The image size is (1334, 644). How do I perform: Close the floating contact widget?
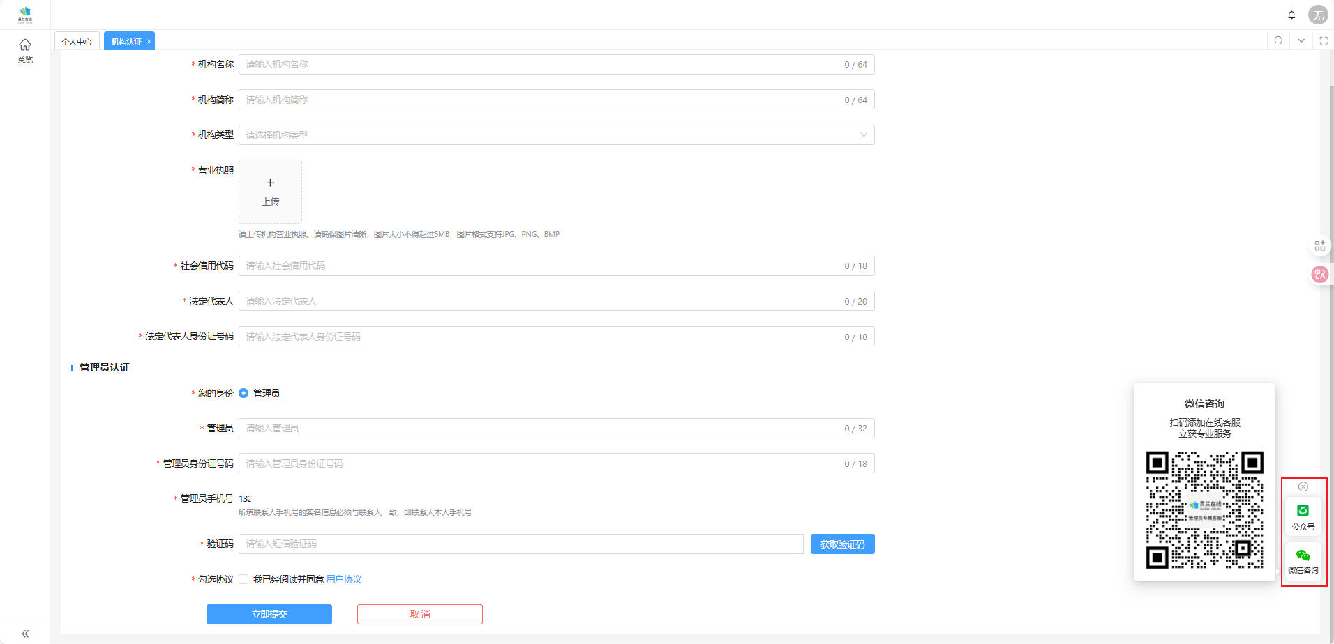(1303, 486)
